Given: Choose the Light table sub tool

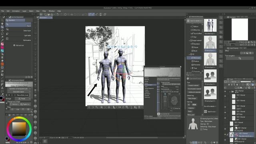Looking at the screenshot, I should 18,34.
